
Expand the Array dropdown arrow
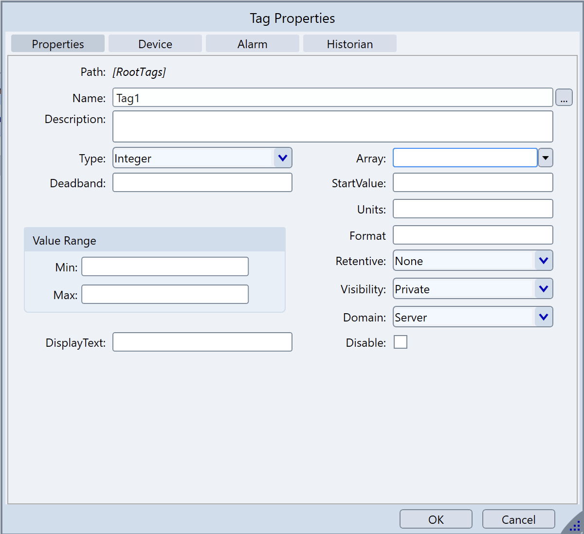point(546,158)
